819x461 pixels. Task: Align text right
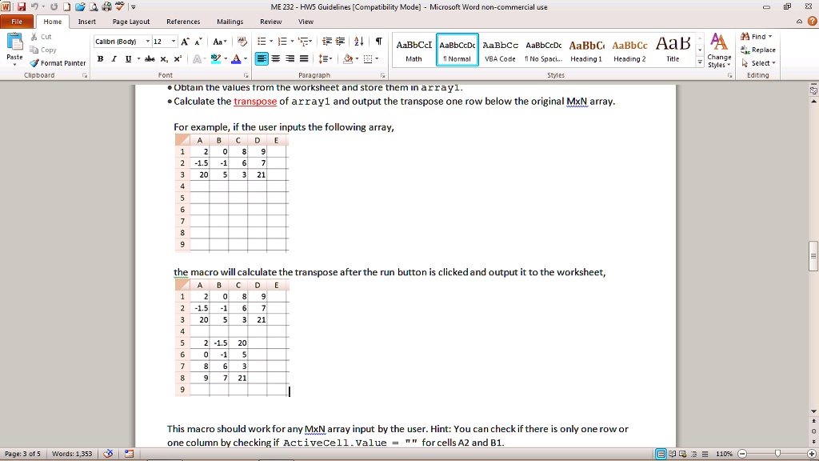(x=290, y=59)
